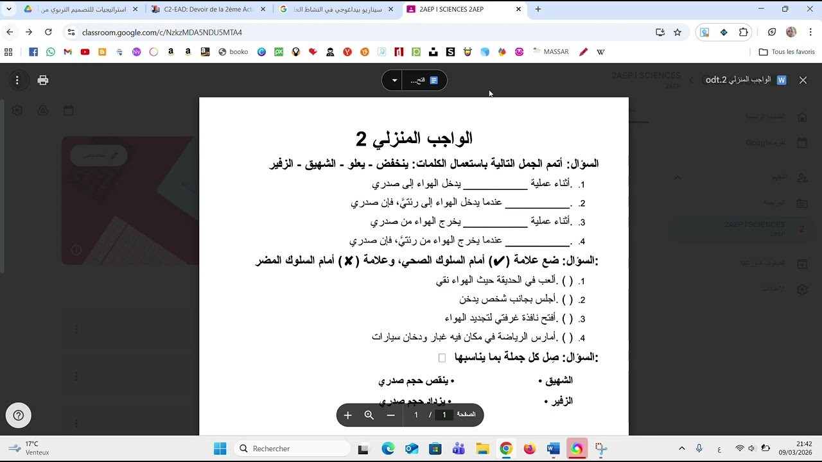This screenshot has width=822, height=462.
Task: Open the Gmail bookmark
Action: [x=68, y=52]
